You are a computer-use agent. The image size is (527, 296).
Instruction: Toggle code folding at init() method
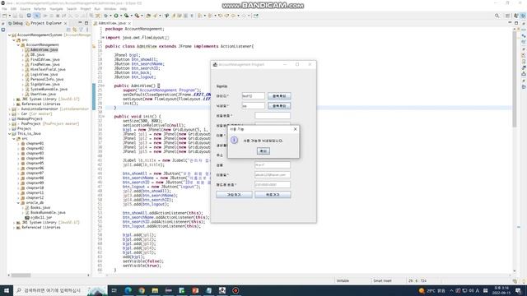click(x=103, y=117)
